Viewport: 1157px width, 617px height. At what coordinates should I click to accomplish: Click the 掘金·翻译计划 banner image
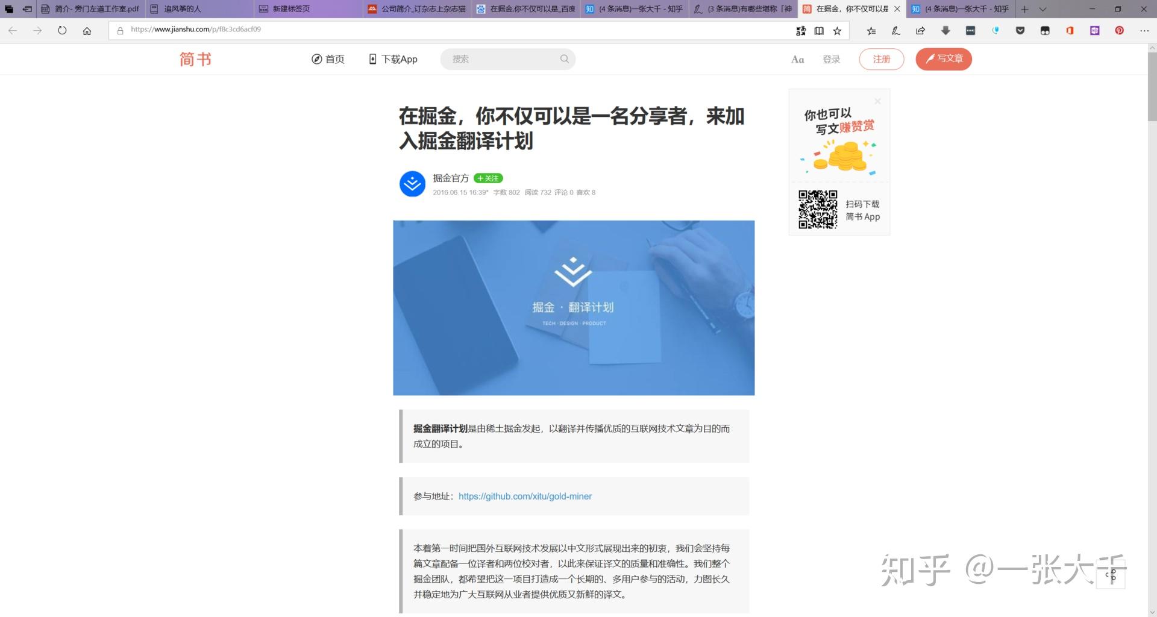point(574,308)
